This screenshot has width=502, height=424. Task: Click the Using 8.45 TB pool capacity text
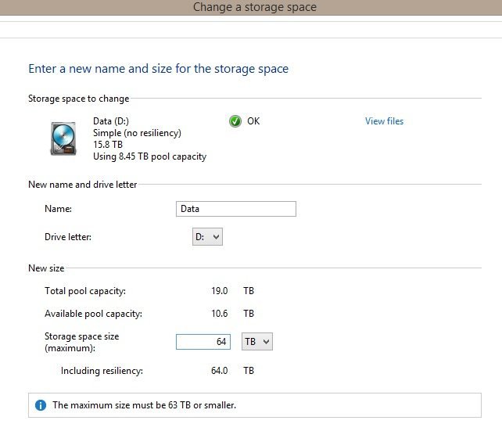149,156
